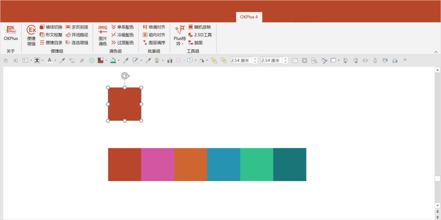This screenshot has height=220, width=441.
Task: Click the text box icon in the toolbar
Action: [x=25, y=60]
